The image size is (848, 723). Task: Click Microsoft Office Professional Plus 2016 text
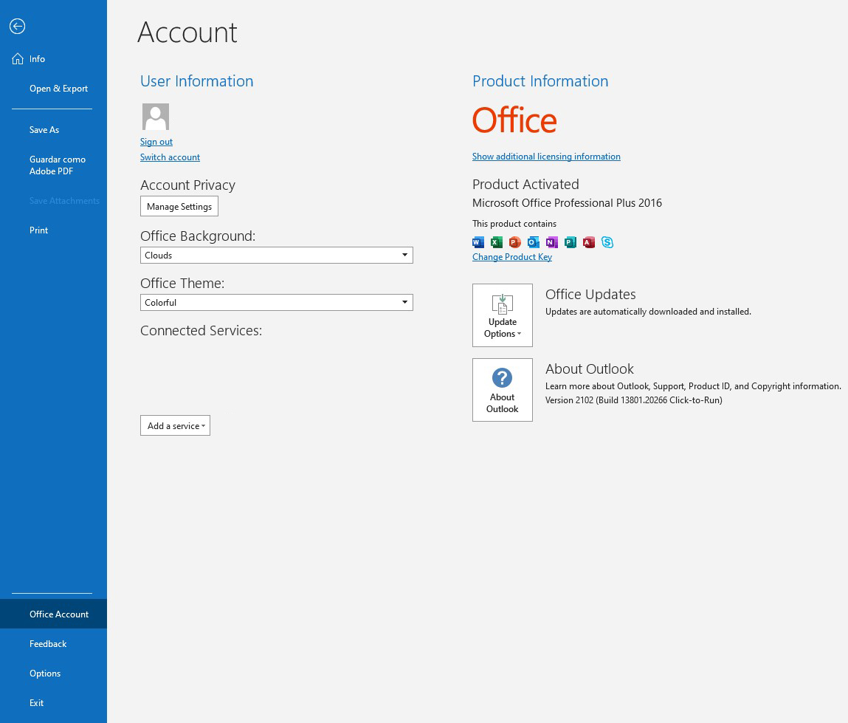tap(567, 203)
